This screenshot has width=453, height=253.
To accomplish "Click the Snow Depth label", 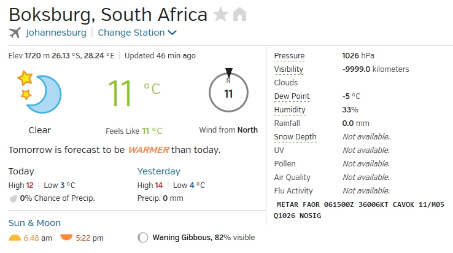I will pyautogui.click(x=295, y=137).
